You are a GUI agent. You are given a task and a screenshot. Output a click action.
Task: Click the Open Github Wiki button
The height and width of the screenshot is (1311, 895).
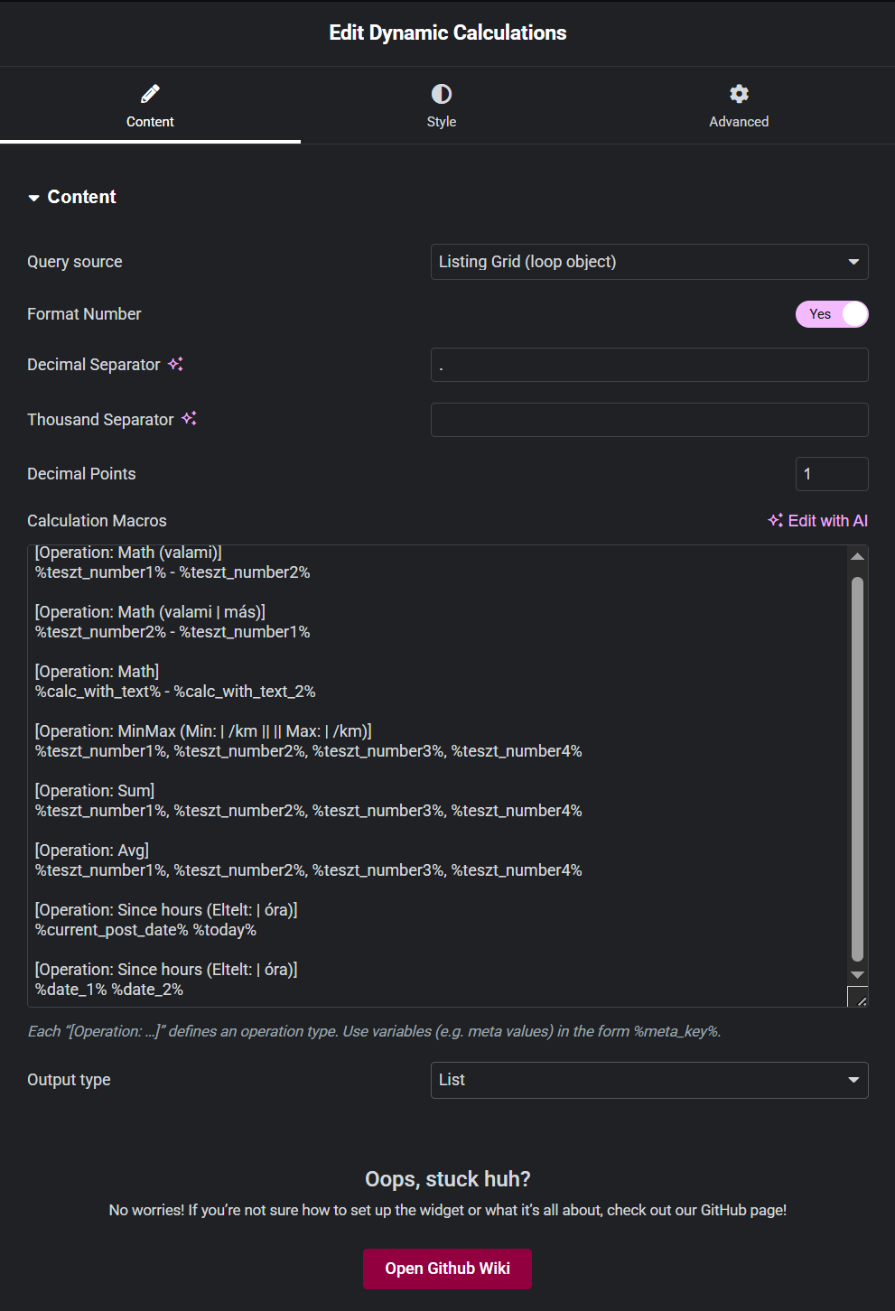click(447, 1269)
